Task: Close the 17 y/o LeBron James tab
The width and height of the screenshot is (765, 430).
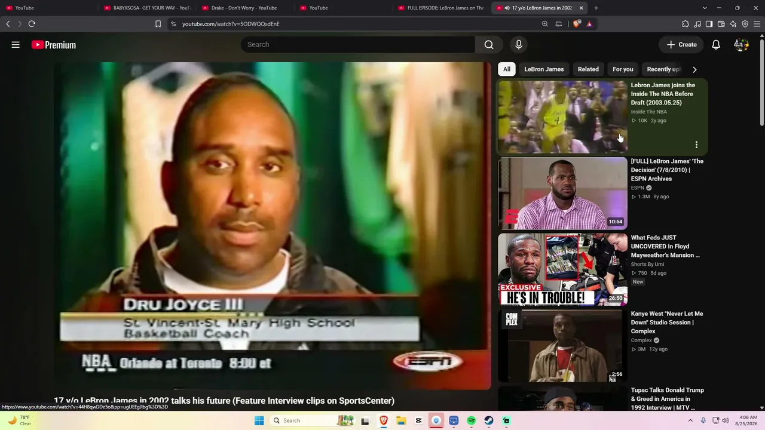Action: 581,8
